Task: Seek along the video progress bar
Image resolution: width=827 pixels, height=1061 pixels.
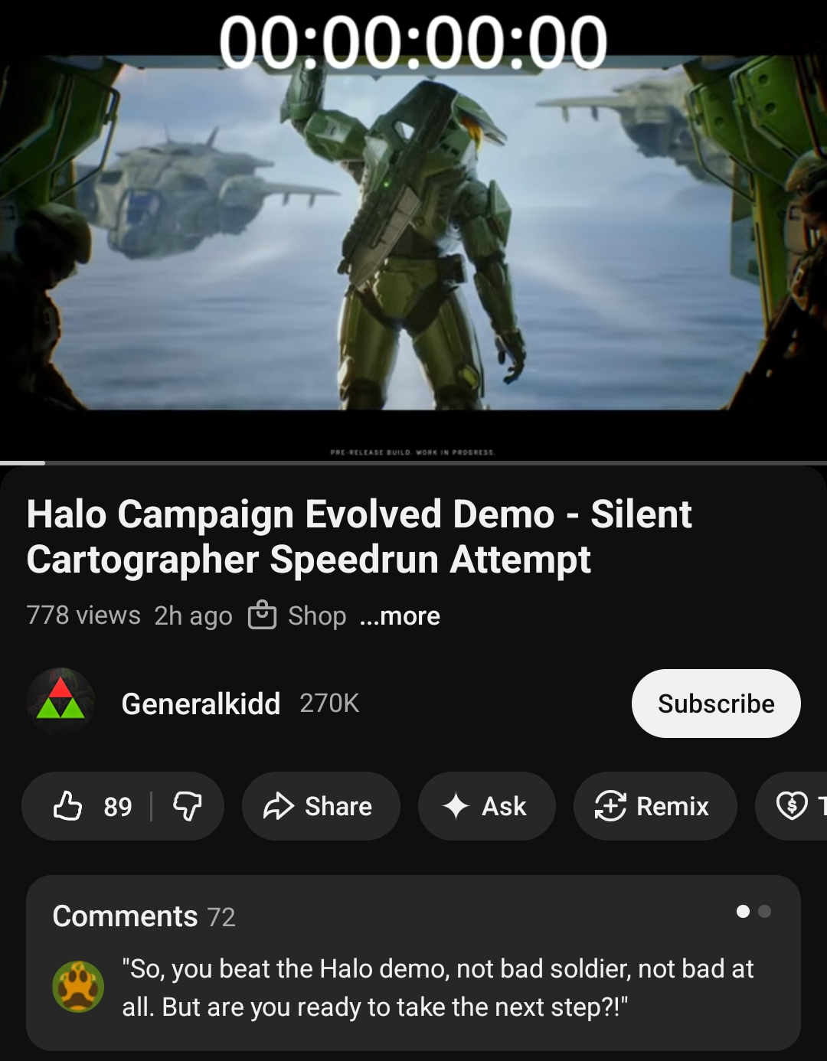Action: [x=413, y=462]
